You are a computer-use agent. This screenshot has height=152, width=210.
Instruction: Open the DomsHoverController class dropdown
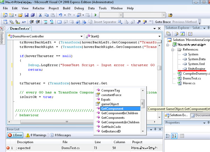pos(82,36)
